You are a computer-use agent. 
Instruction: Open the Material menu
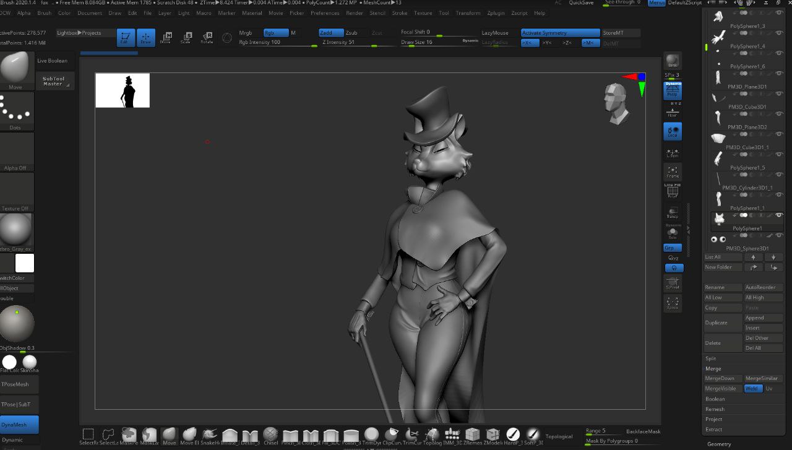(x=252, y=13)
